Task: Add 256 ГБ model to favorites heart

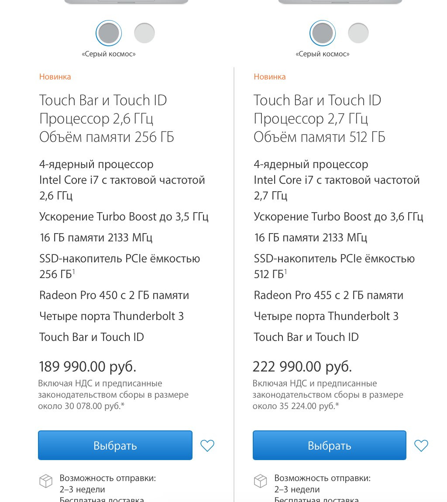Action: coord(207,445)
